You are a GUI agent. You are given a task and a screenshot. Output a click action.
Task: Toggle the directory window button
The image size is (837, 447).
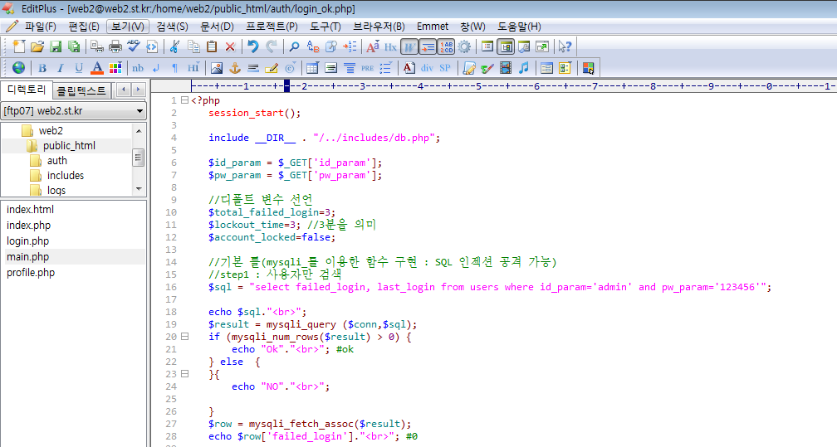506,47
